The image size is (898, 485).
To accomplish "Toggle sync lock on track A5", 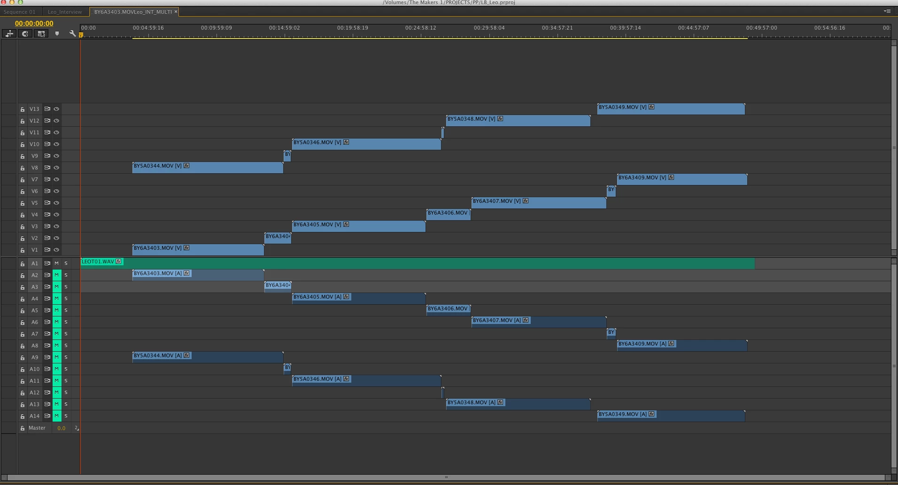I will [x=47, y=310].
